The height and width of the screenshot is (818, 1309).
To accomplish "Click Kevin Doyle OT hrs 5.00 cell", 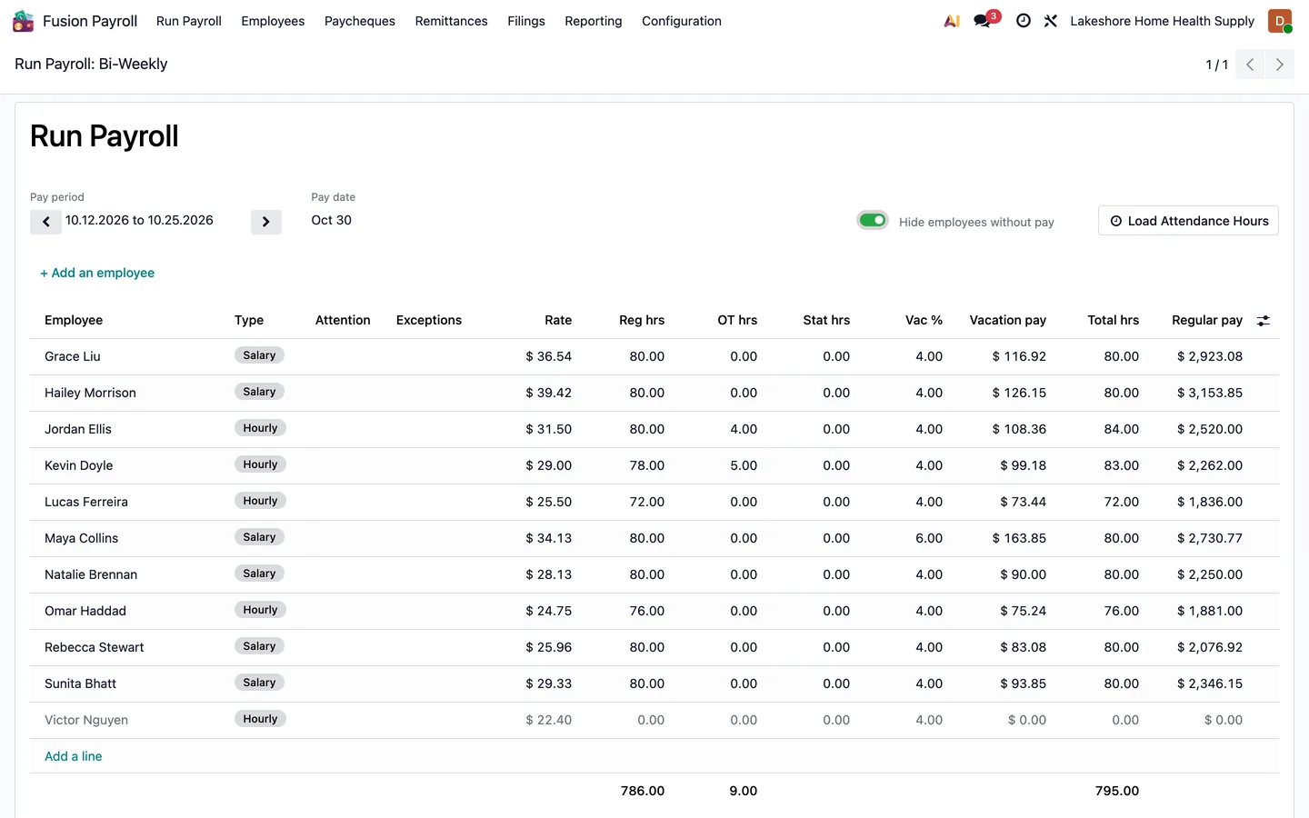I will point(744,465).
